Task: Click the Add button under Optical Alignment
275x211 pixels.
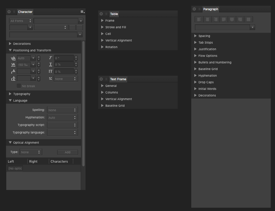Action: [x=67, y=152]
